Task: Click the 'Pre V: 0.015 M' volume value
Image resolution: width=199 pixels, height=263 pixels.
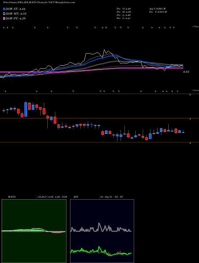Action: (x=158, y=12)
